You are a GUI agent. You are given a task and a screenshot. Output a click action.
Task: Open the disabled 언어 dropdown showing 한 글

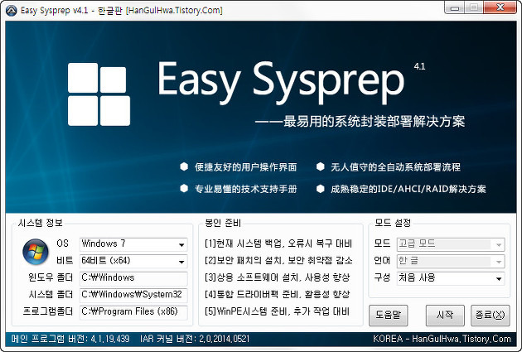pyautogui.click(x=451, y=261)
